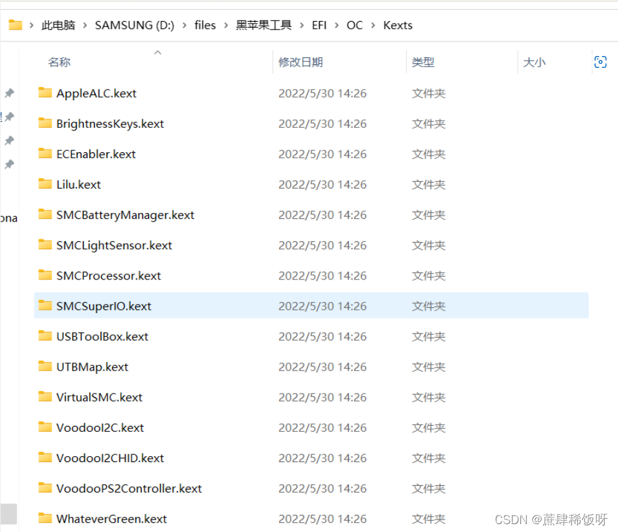Viewport: 618px width, 532px height.
Task: Select VoodooPS2Controller.kext file name
Action: [129, 488]
